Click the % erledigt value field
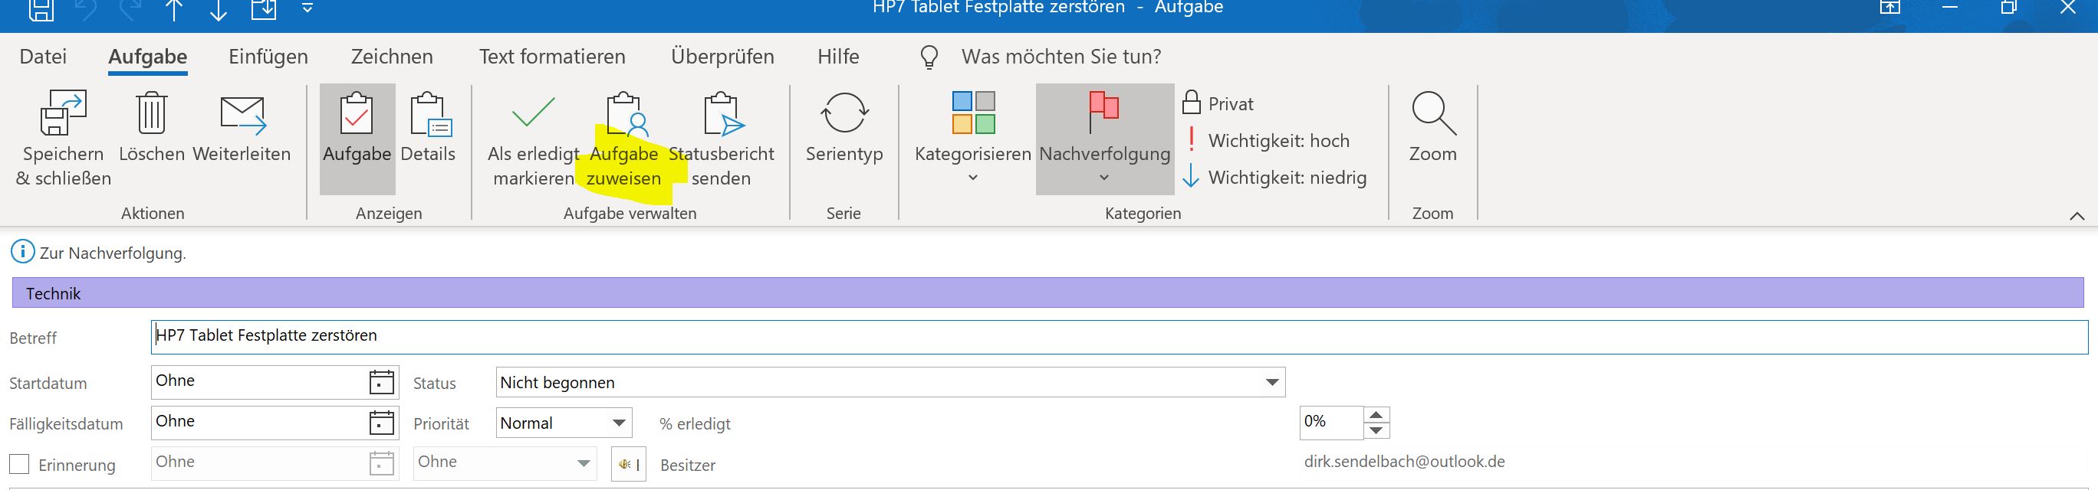2098x490 pixels. (x=1330, y=423)
